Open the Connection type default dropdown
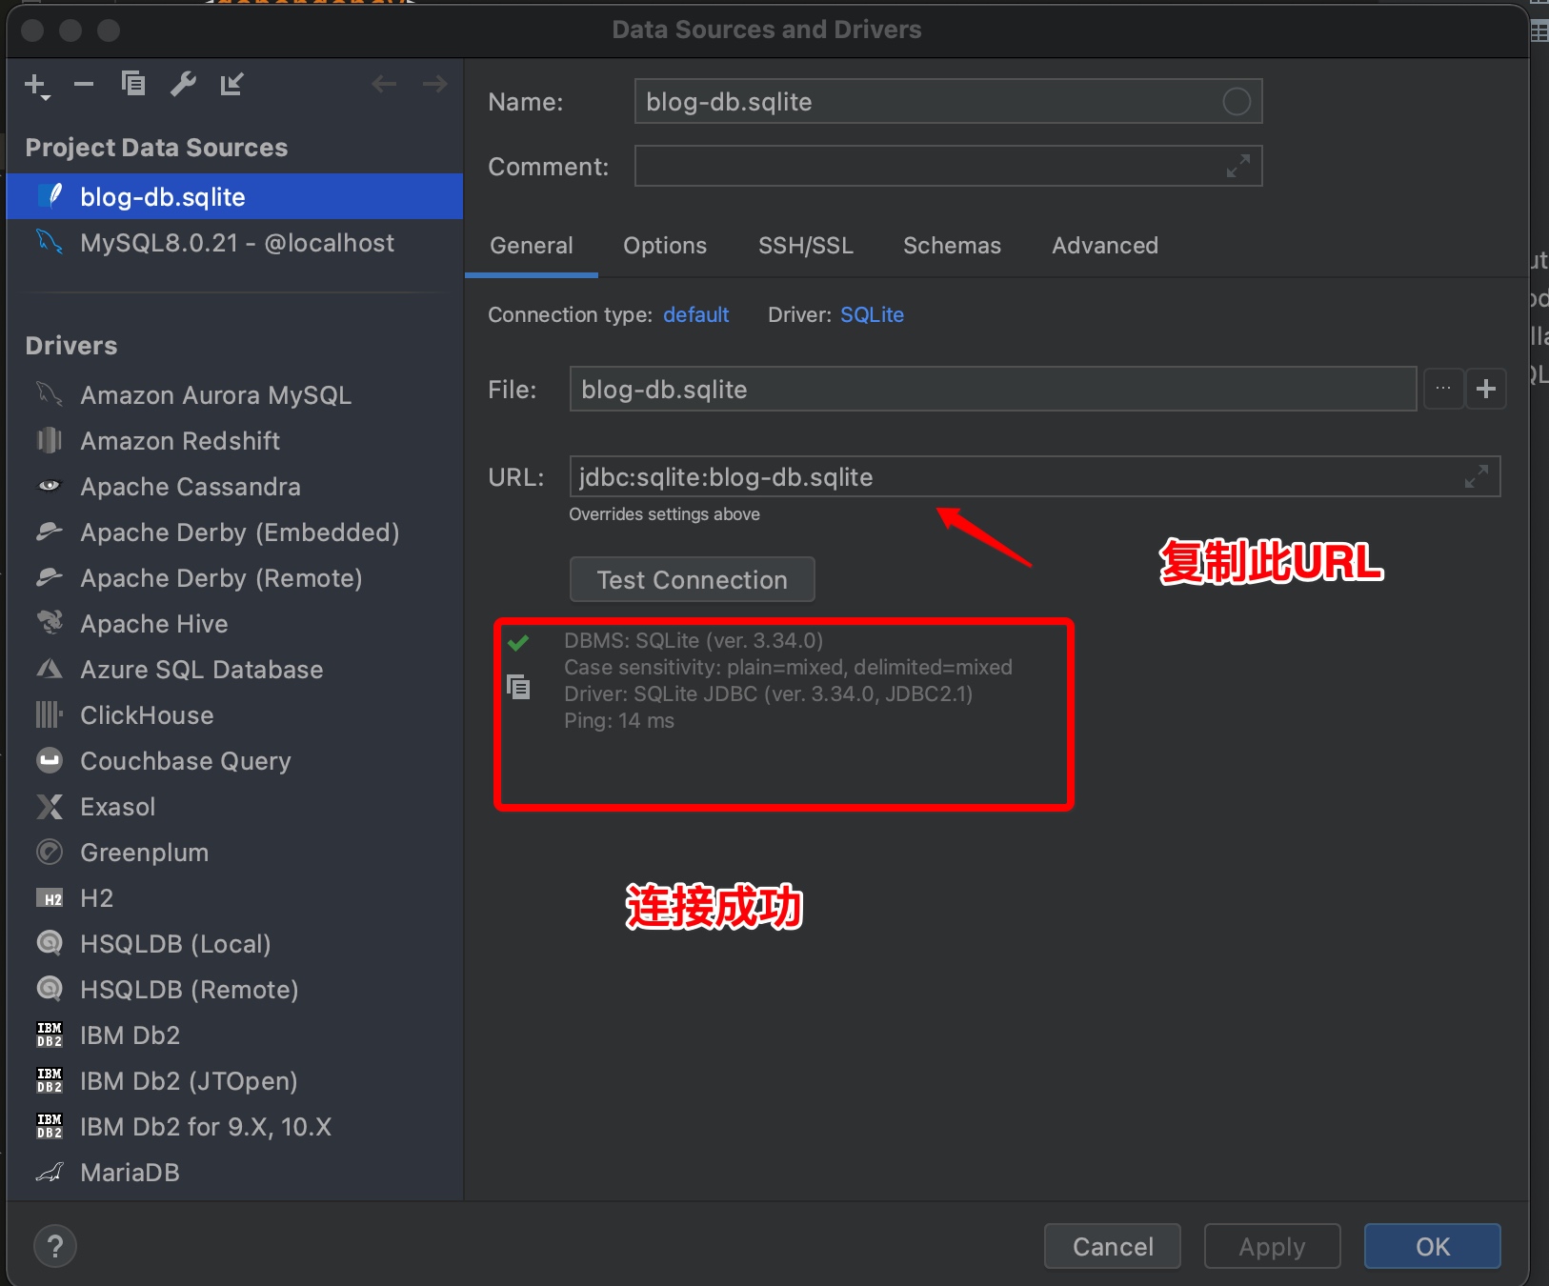Image resolution: width=1549 pixels, height=1286 pixels. [695, 315]
